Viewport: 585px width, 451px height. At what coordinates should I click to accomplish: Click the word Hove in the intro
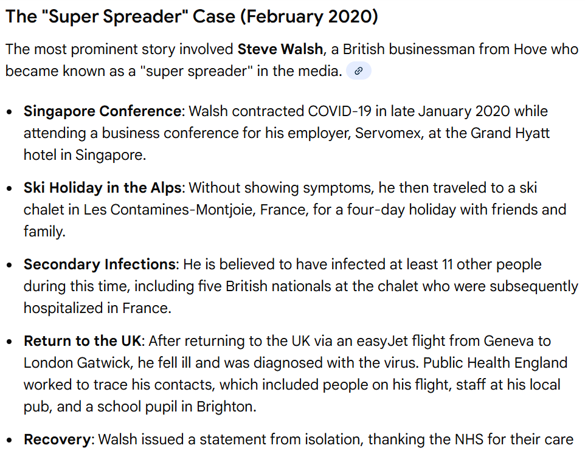tap(531, 49)
